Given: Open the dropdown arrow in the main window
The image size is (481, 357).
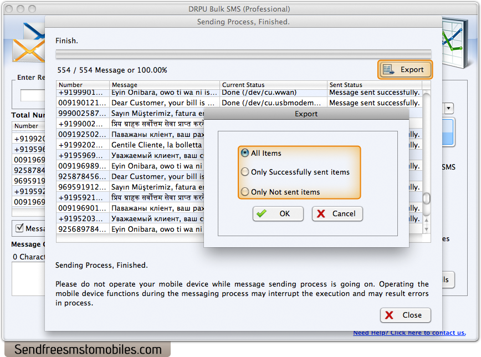Looking at the screenshot, I should click(448, 108).
